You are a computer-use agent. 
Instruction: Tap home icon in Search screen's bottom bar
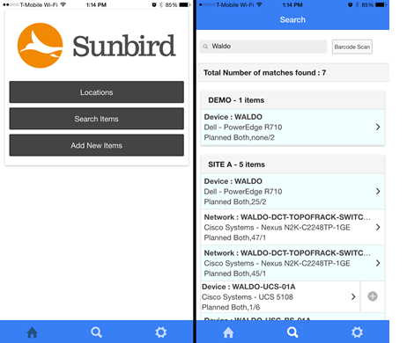228,332
